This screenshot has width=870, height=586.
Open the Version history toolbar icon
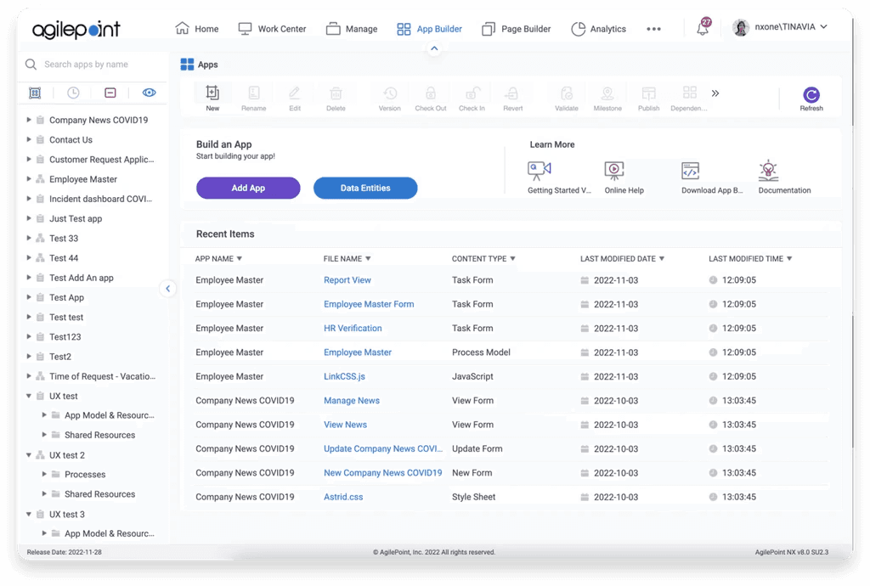389,93
